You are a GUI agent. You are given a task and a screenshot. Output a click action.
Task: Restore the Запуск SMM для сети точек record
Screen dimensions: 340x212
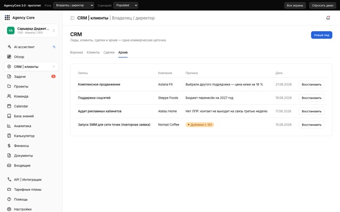[x=312, y=125]
